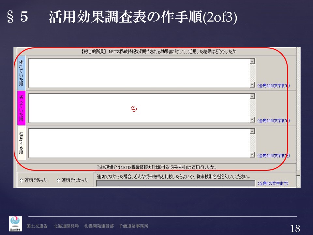Image resolution: width=313 pixels, height=235 pixels.
Task: Click scroll-down arrow in 優れていた所 text box
Action: (252, 85)
